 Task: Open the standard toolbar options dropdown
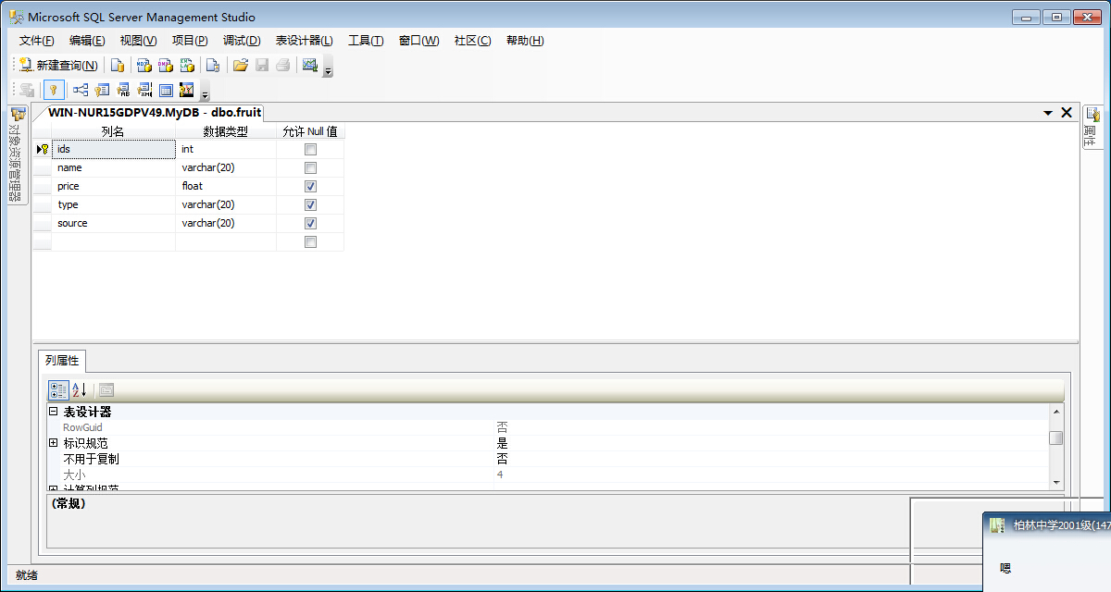[x=328, y=67]
